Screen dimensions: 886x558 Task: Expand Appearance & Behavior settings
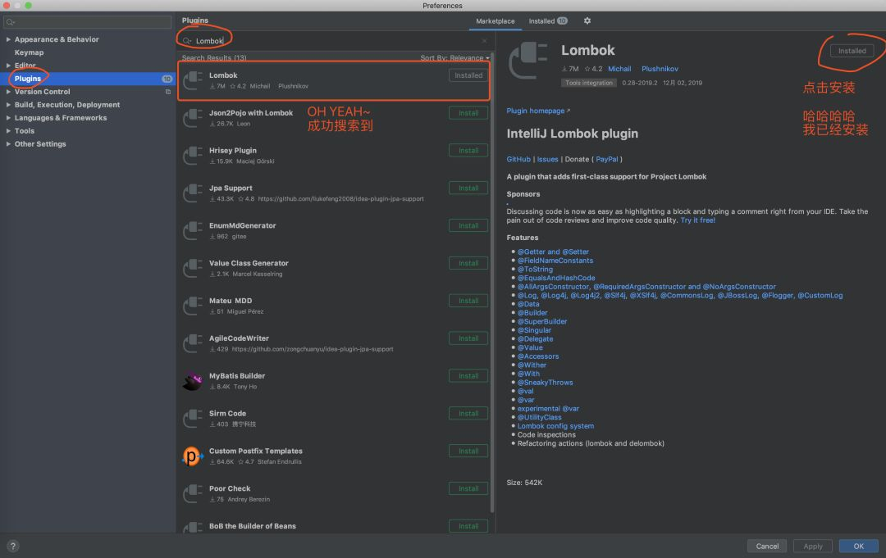click(x=8, y=39)
